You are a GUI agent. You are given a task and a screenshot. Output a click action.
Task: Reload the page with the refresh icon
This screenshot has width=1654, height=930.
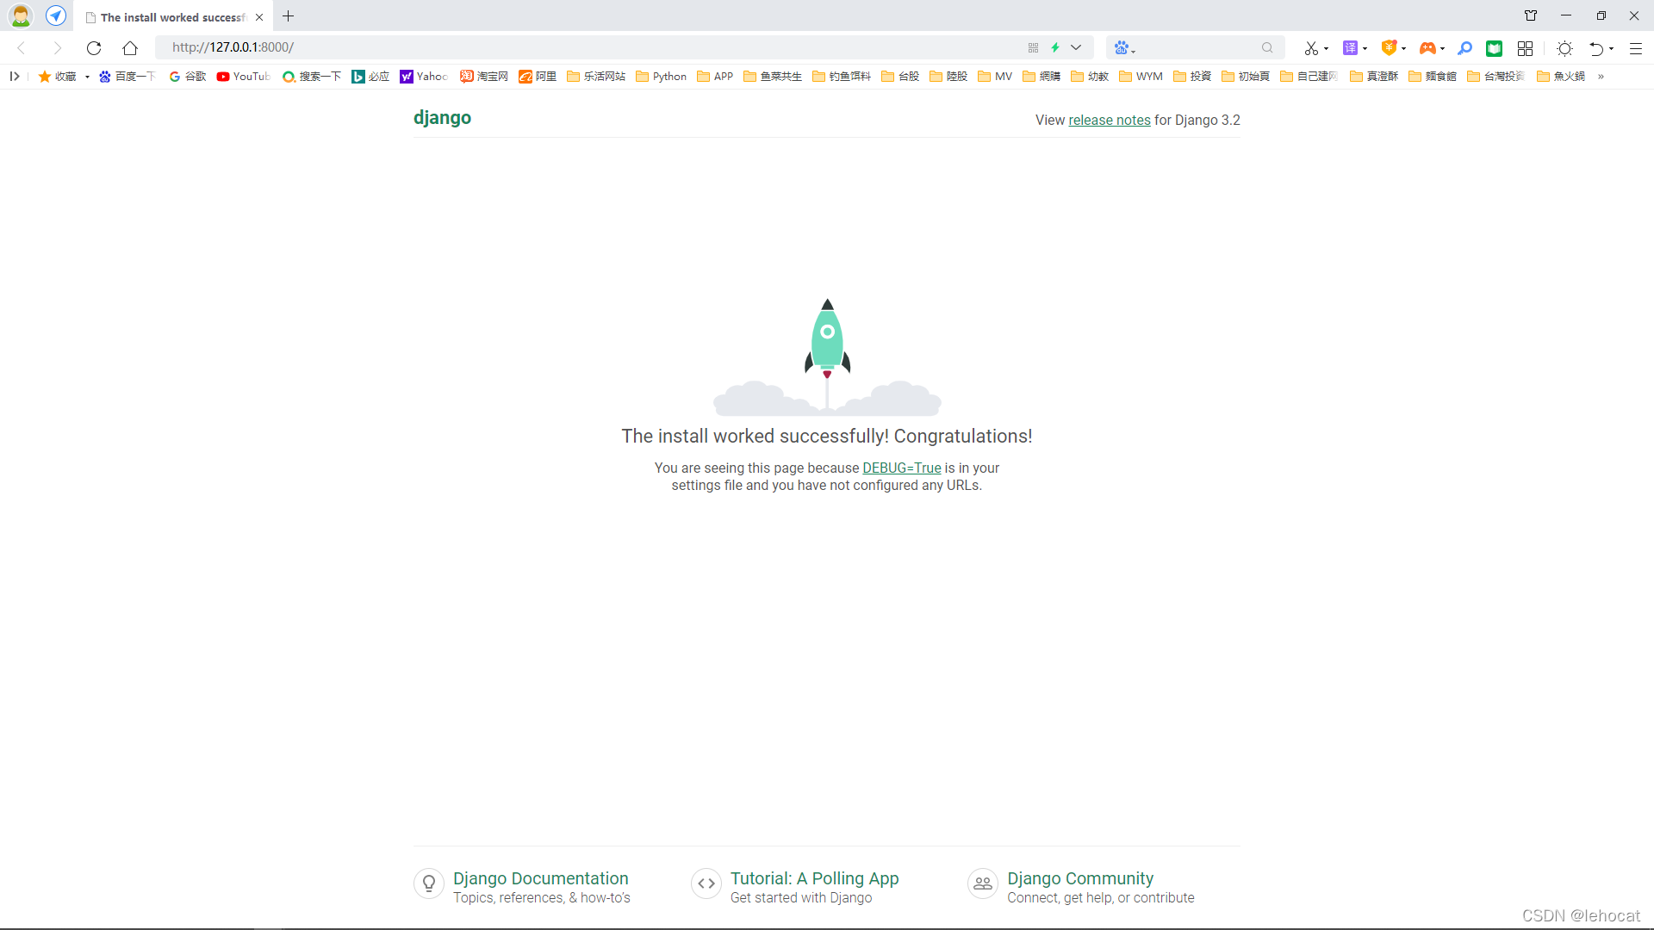tap(94, 48)
